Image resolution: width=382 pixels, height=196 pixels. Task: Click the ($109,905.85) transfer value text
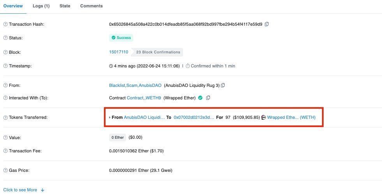coord(246,117)
